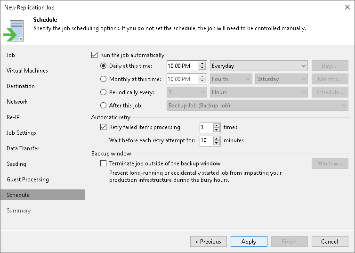Disable Retry failed items processing checkbox
Screen dimensions: 355x253
pos(104,127)
